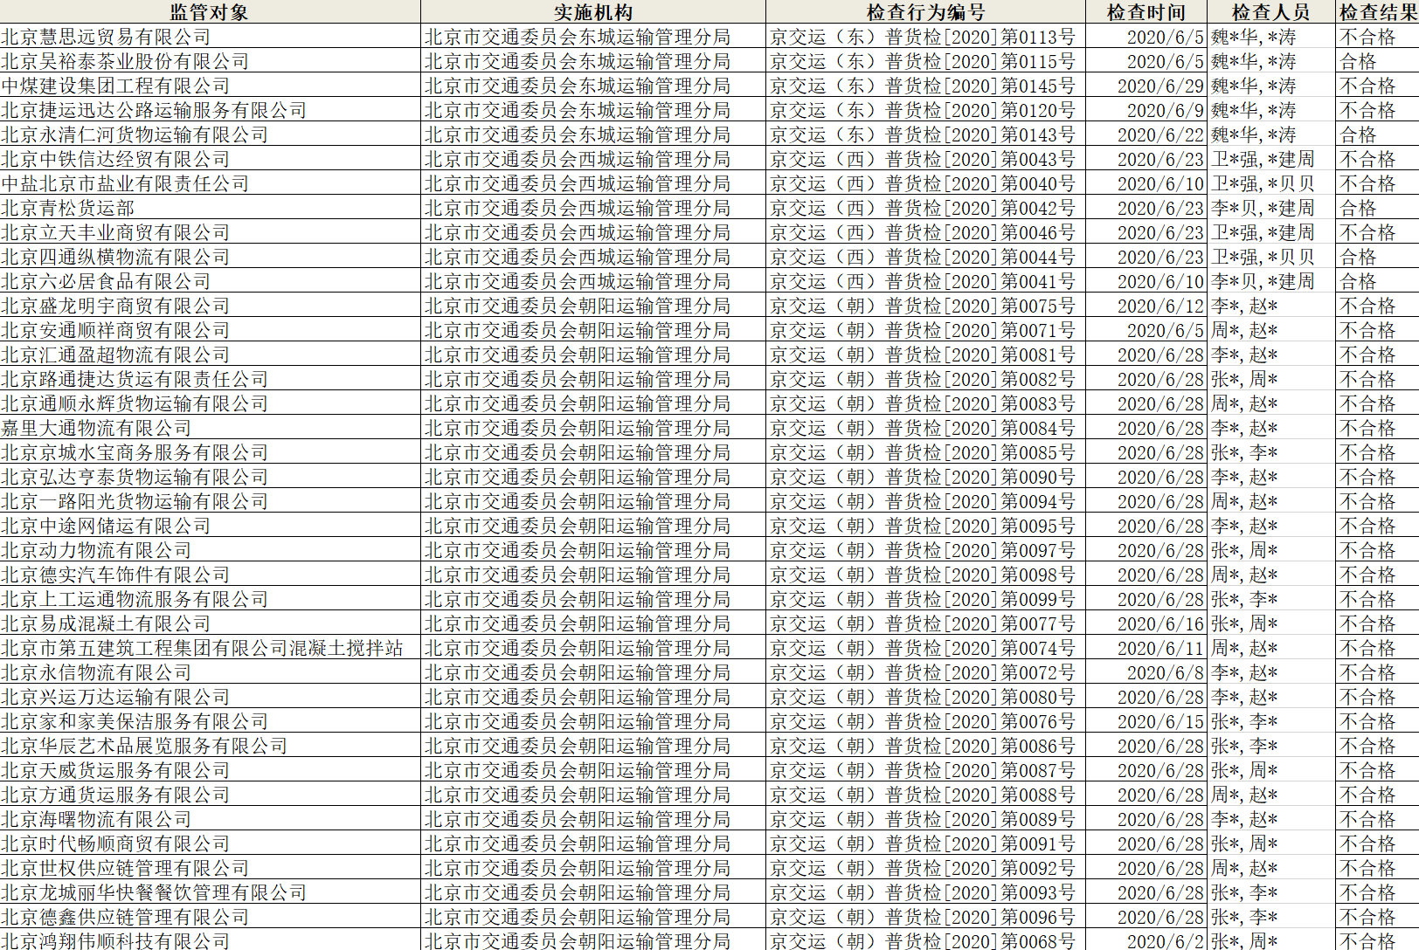Select the 实施机构 column header
Viewport: 1419px width, 950px height.
(593, 12)
